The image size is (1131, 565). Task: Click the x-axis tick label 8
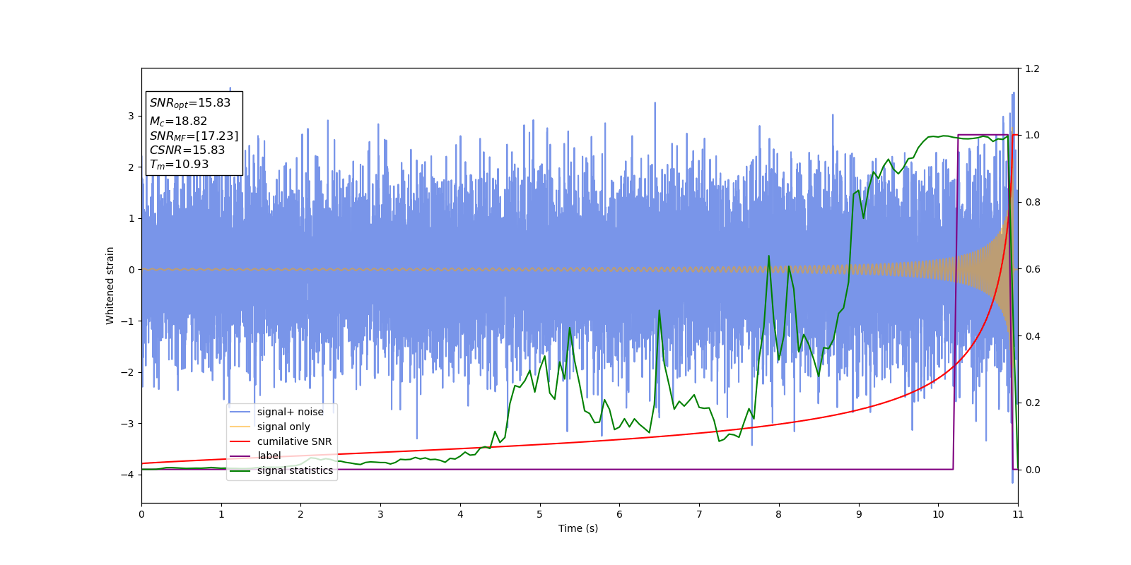tap(779, 514)
